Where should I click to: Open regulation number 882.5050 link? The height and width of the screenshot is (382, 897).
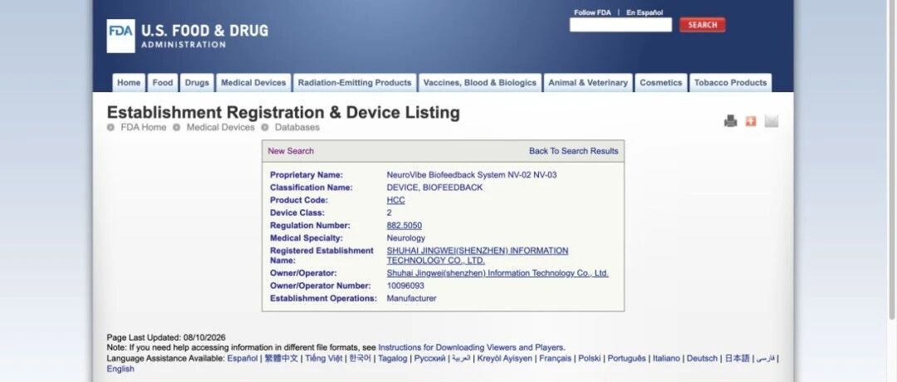click(x=404, y=225)
